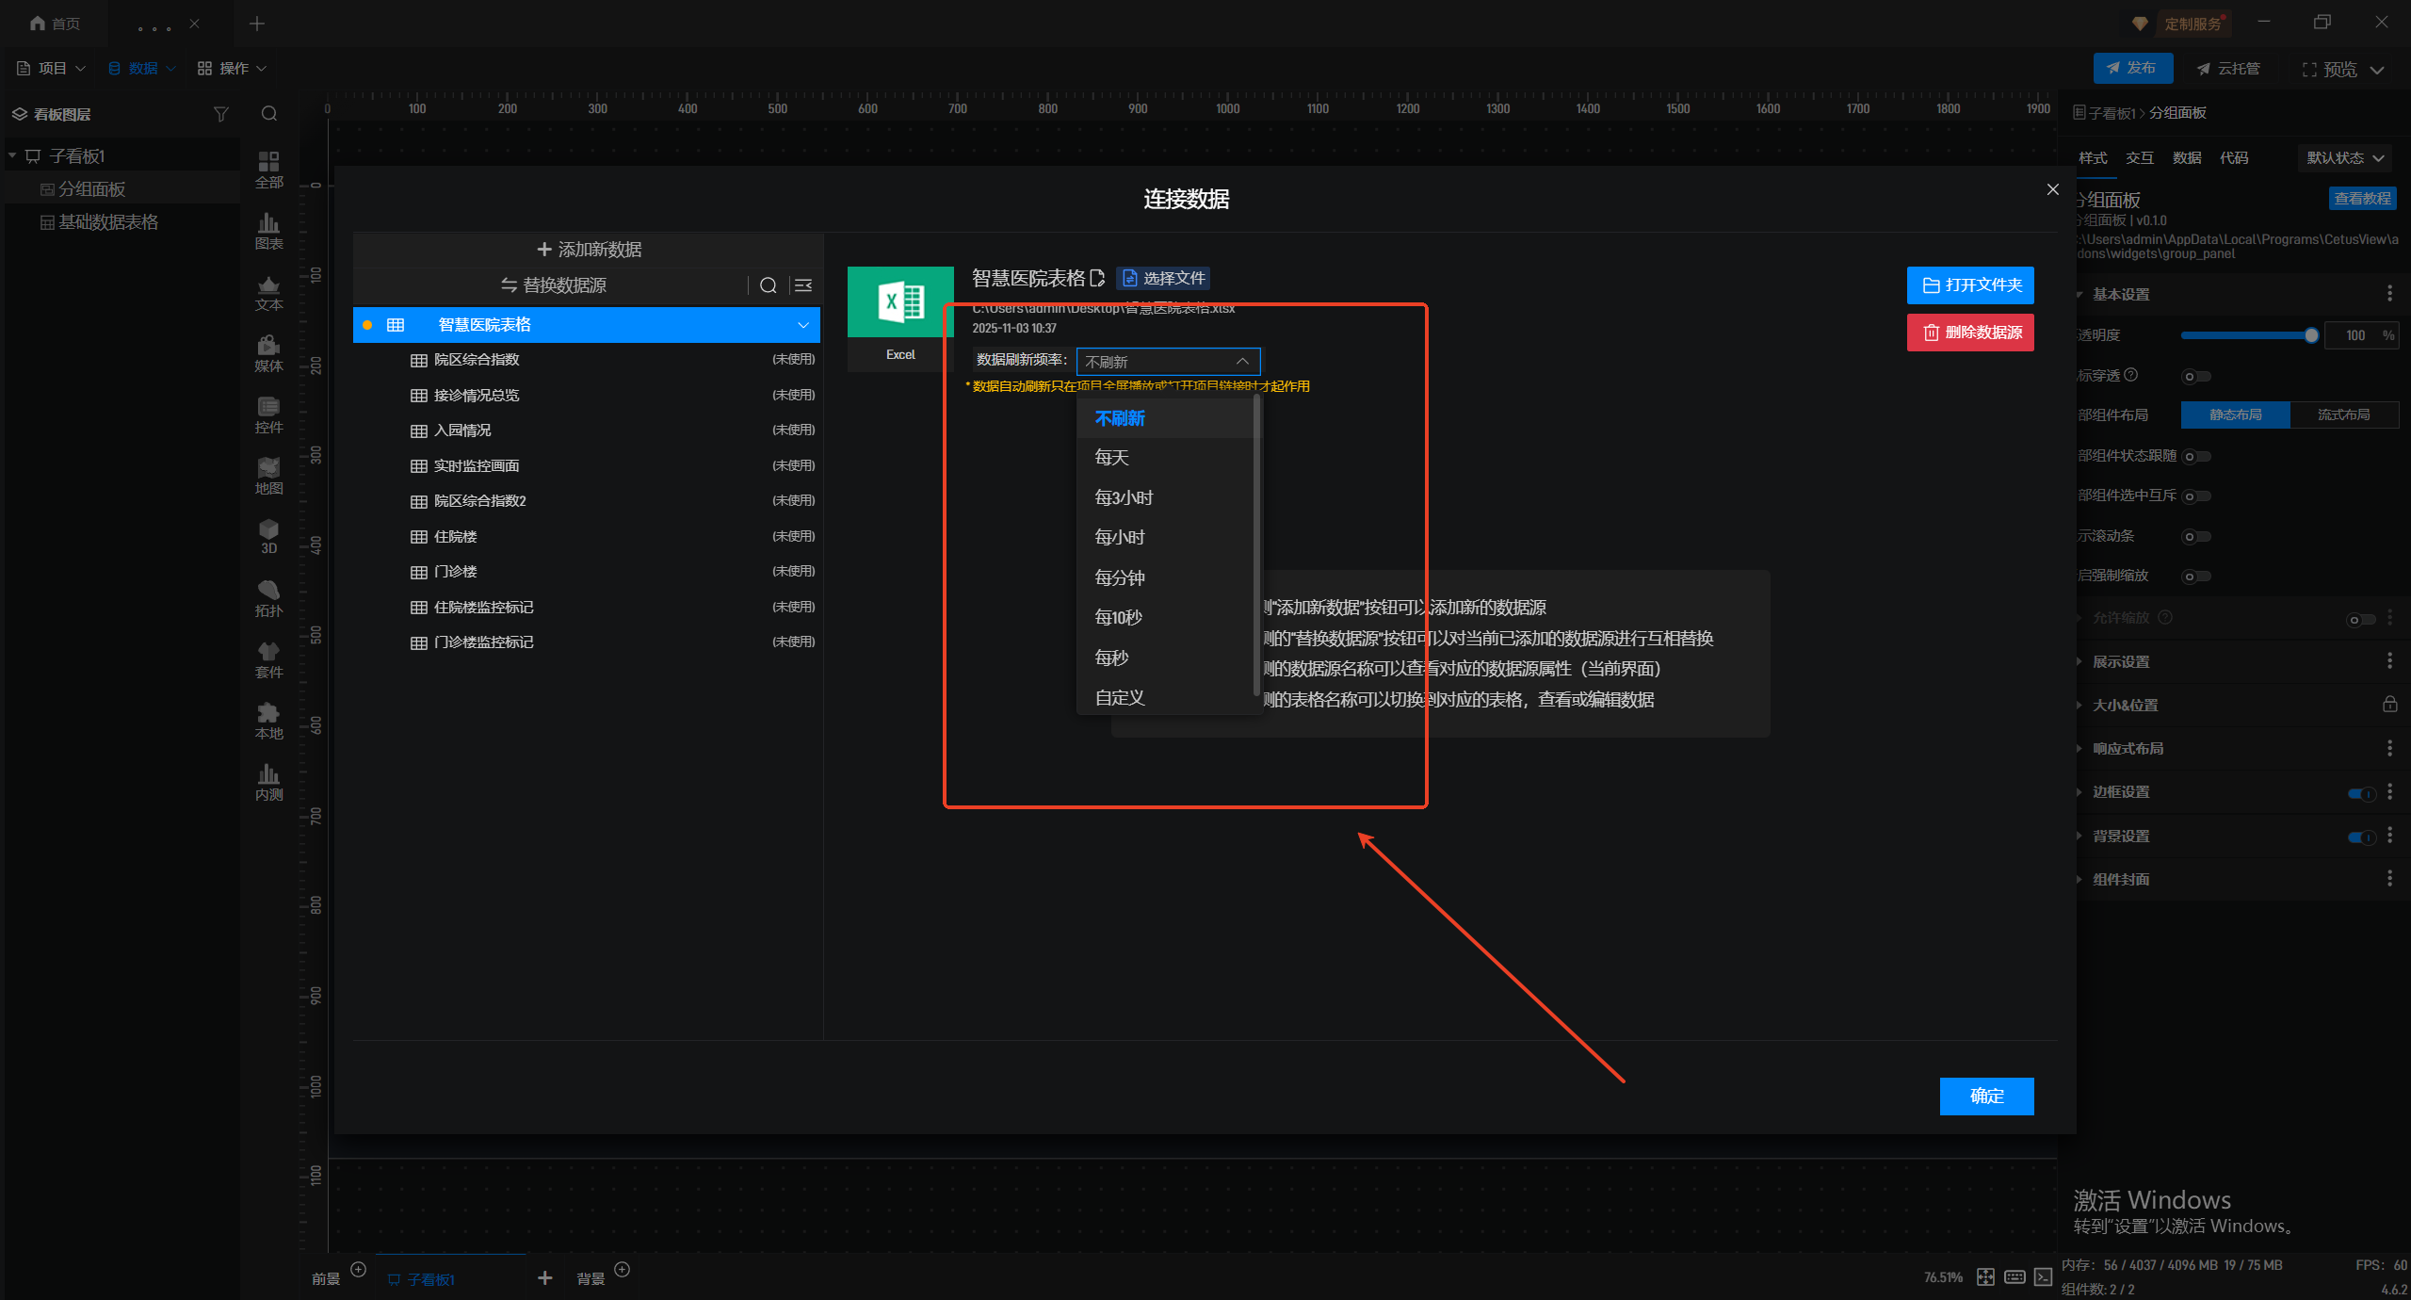Screen dimensions: 2411x1300
Task: Adjust the 透明度 opacity slider handle
Action: (2310, 335)
